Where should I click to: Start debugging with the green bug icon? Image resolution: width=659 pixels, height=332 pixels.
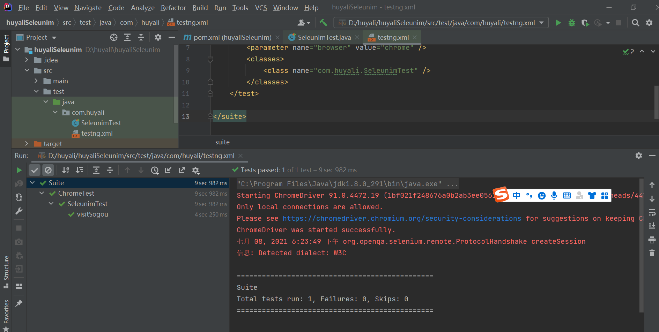pos(571,23)
